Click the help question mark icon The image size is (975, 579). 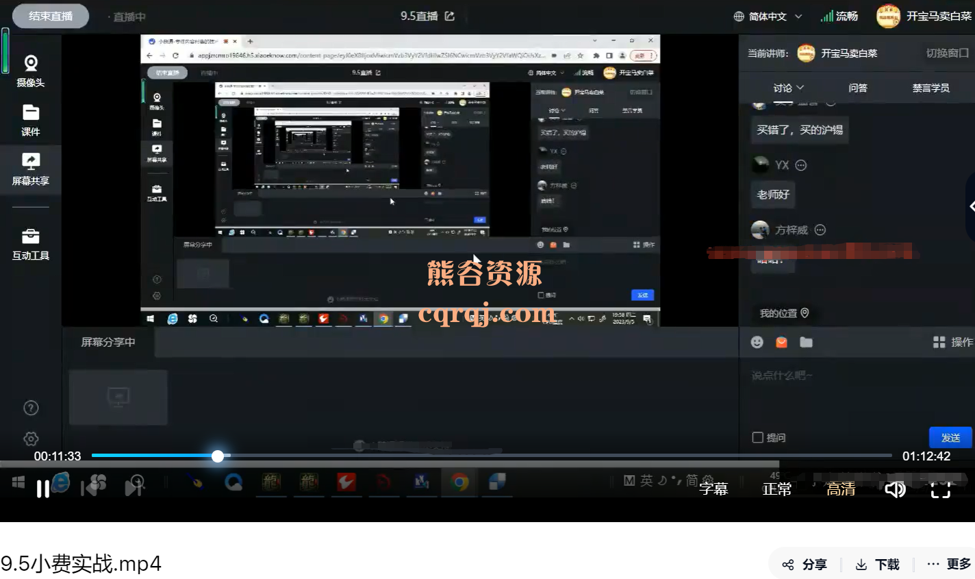pos(31,408)
